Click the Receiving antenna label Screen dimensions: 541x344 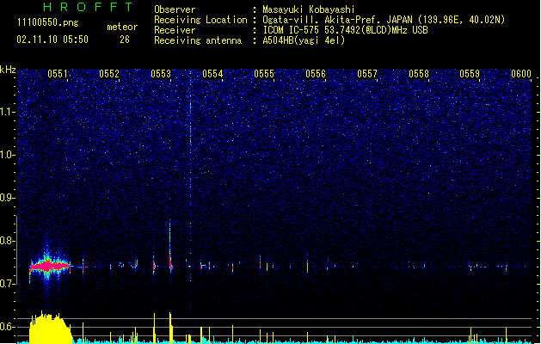click(198, 40)
